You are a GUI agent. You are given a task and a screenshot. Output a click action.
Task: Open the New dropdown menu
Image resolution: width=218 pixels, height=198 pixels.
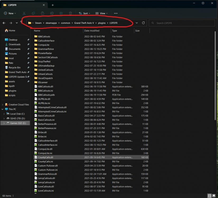tap(10, 13)
